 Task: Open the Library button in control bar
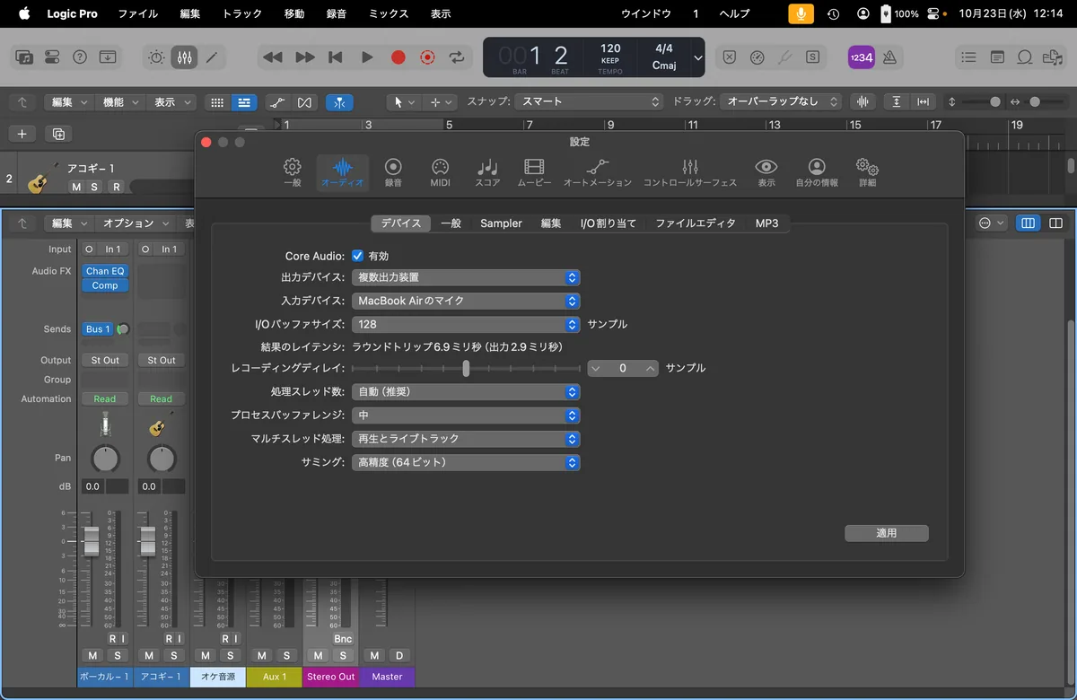[x=24, y=57]
